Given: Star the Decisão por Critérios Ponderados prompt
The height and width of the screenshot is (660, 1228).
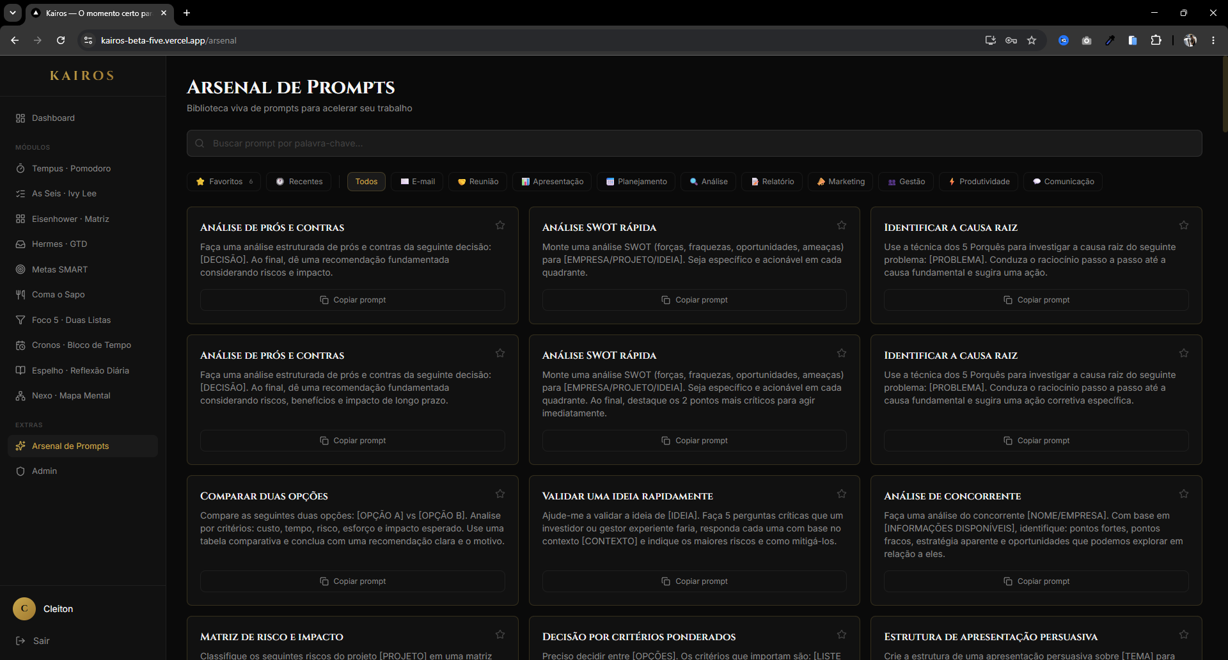Looking at the screenshot, I should tap(842, 634).
